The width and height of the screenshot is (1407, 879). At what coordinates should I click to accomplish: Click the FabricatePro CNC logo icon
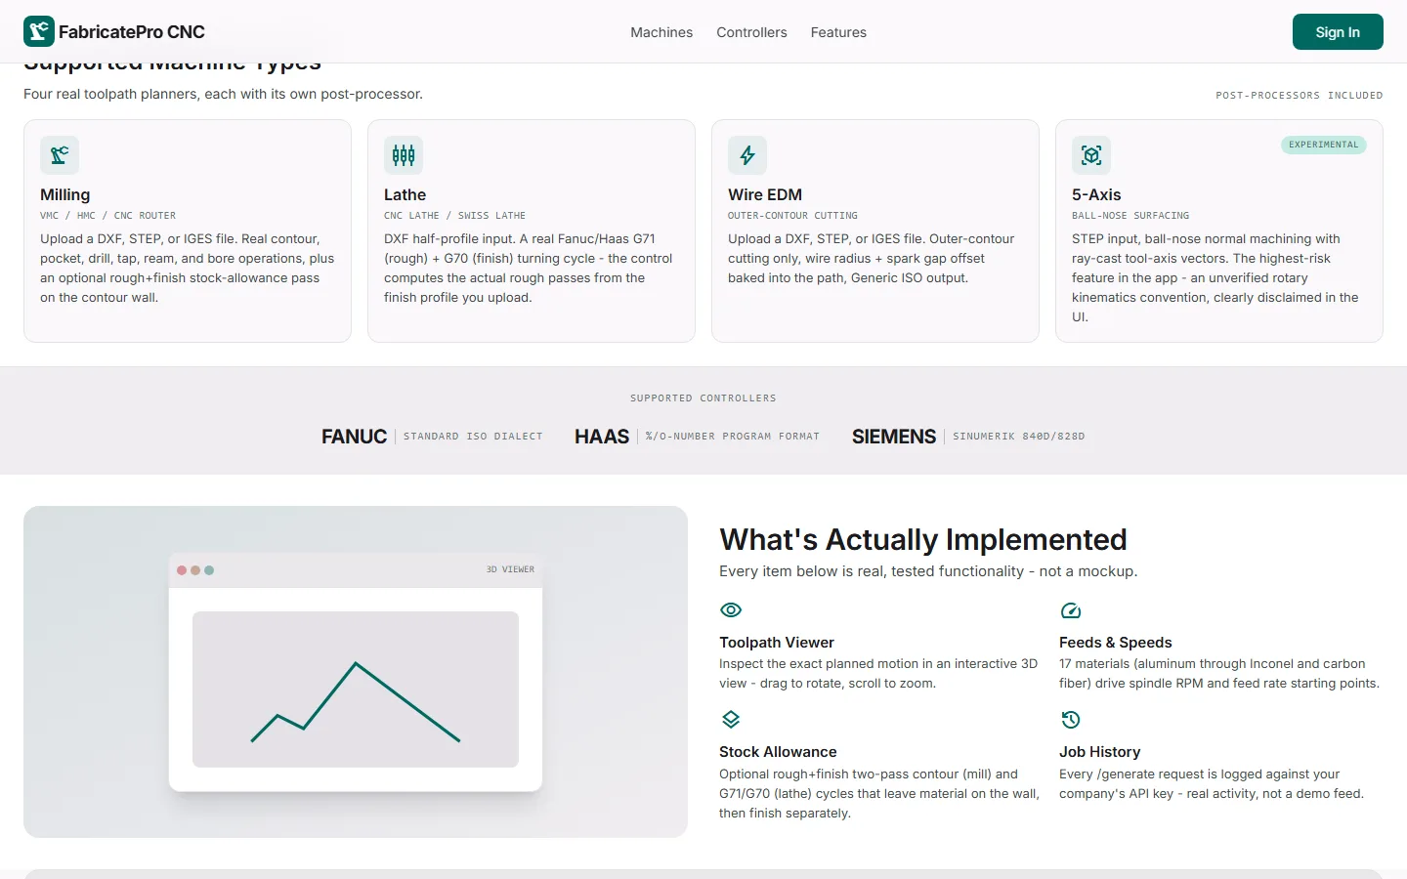39,31
